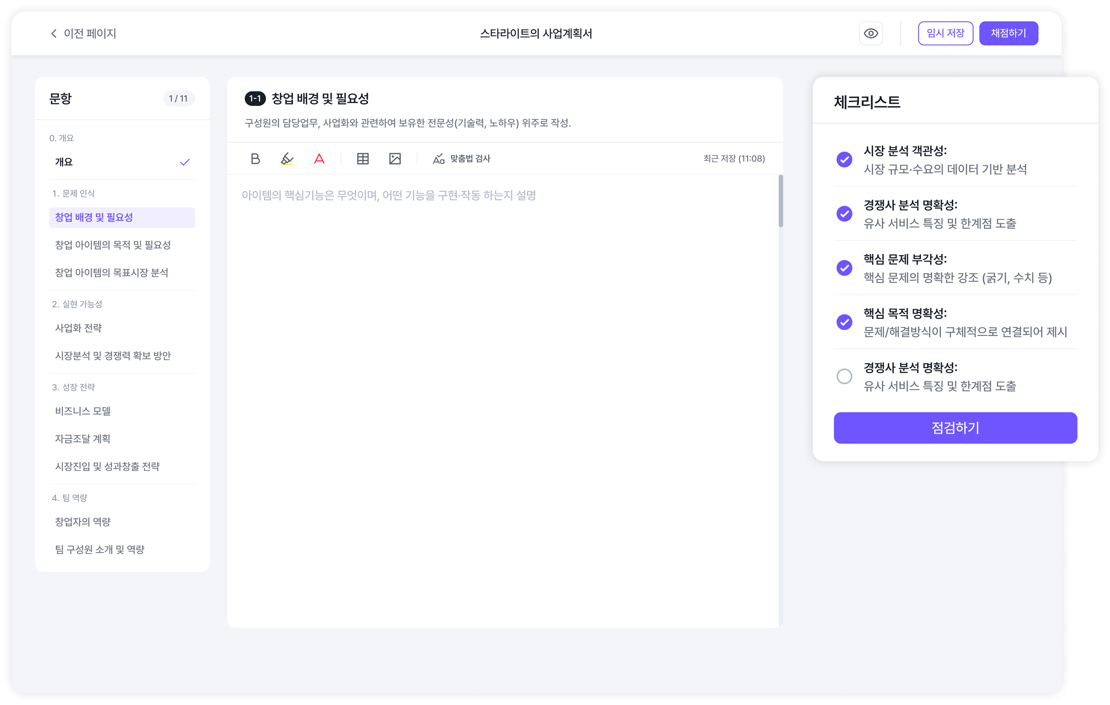
Task: Open 창업 아이템의 목적 및 필요성 section
Action: [x=113, y=245]
